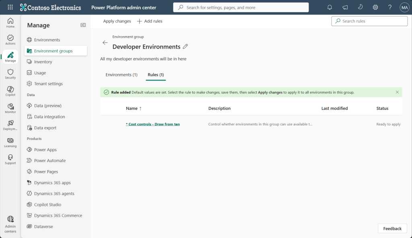Open Licensing in left rail

[10, 142]
